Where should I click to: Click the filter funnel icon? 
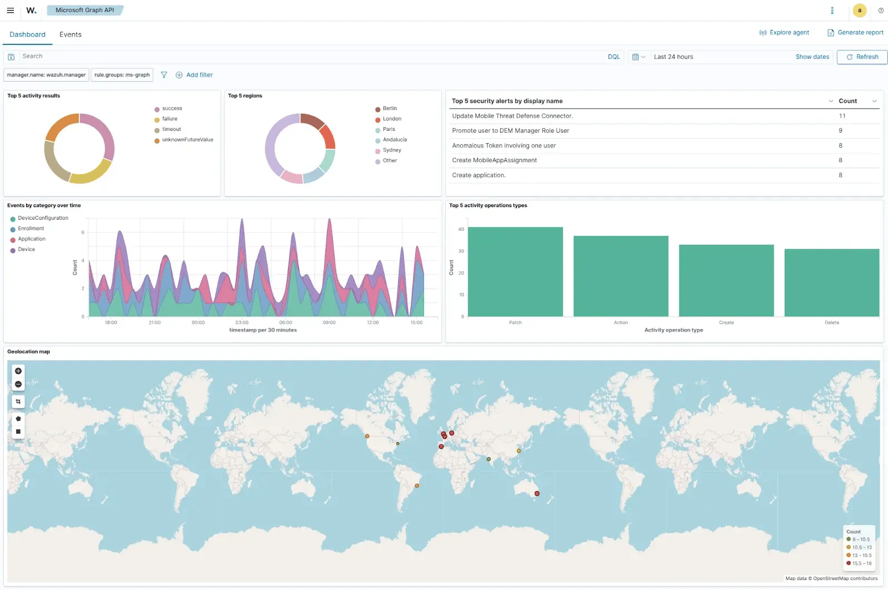click(x=164, y=75)
